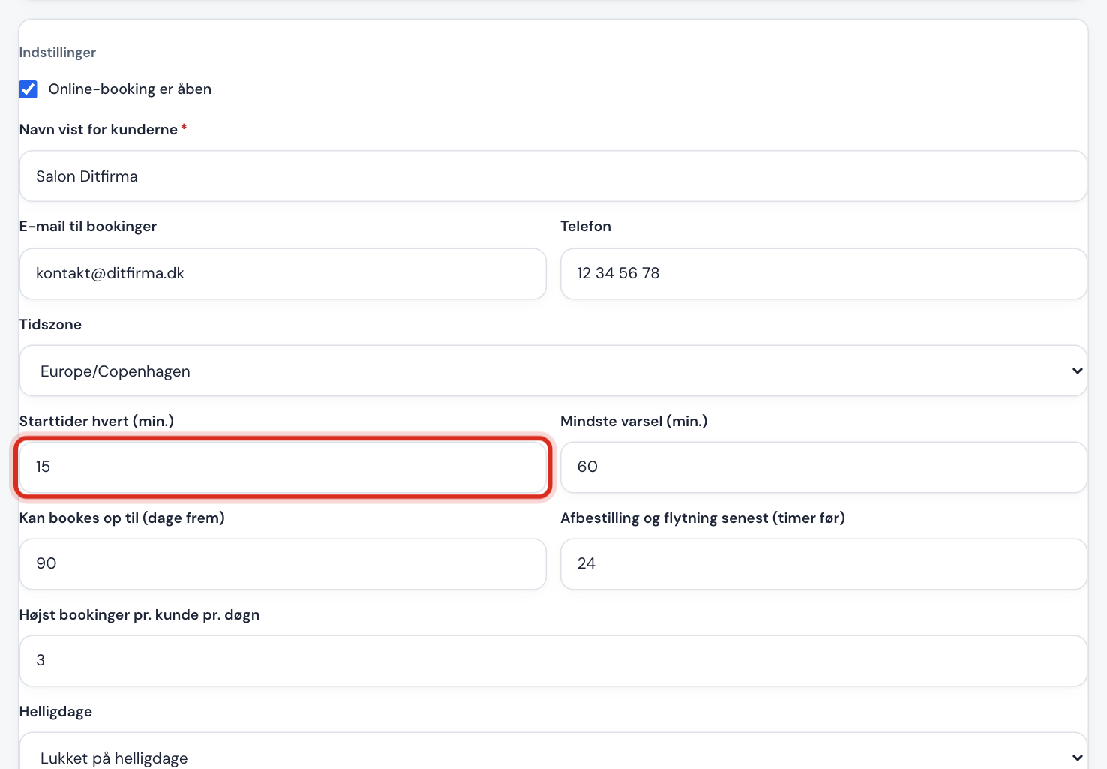This screenshot has width=1107, height=769.
Task: Click Afbestilling og flytning senest label
Action: pyautogui.click(x=703, y=518)
